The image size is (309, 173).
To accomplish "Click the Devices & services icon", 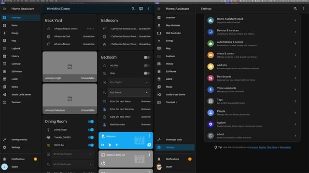I will point(211,32).
